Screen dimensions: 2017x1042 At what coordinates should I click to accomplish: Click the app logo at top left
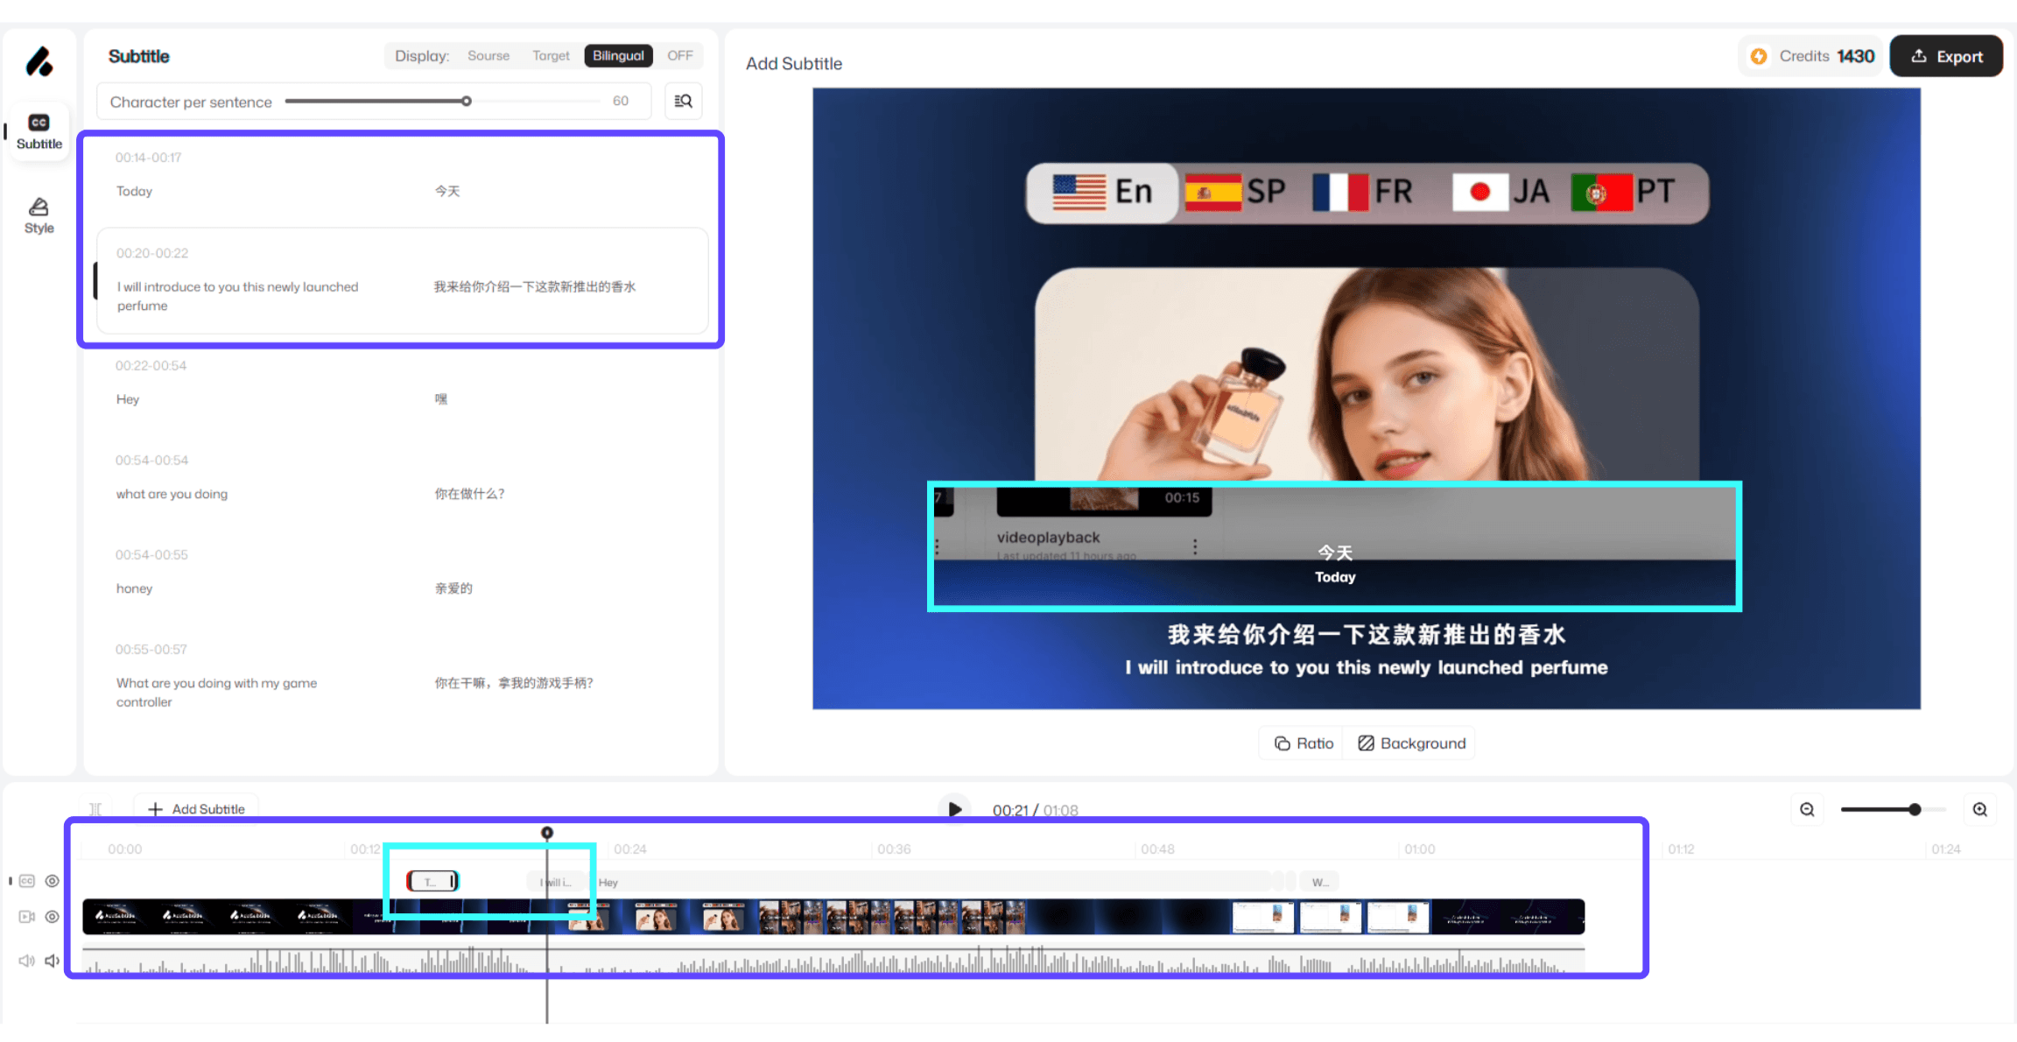(39, 61)
